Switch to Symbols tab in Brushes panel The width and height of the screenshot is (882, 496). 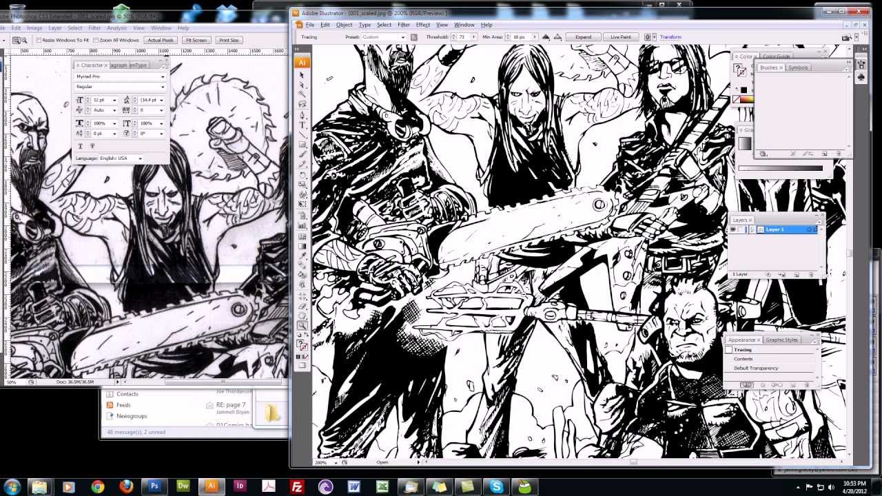pyautogui.click(x=798, y=68)
